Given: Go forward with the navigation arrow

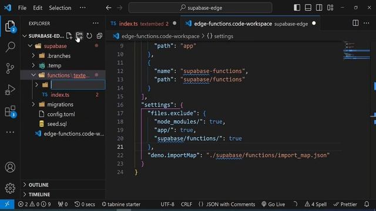Looking at the screenshot, I should (119, 8).
